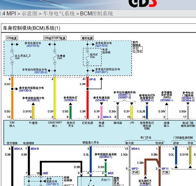Open the P.45 page reference box
The height and width of the screenshot is (186, 196).
click(136, 172)
